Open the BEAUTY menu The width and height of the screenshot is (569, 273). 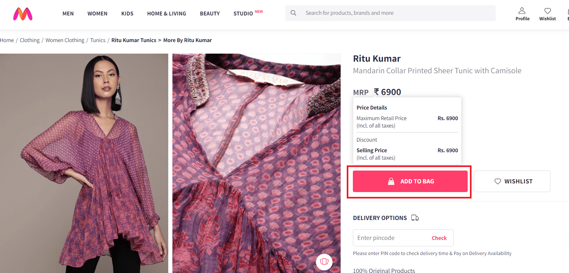(x=210, y=13)
